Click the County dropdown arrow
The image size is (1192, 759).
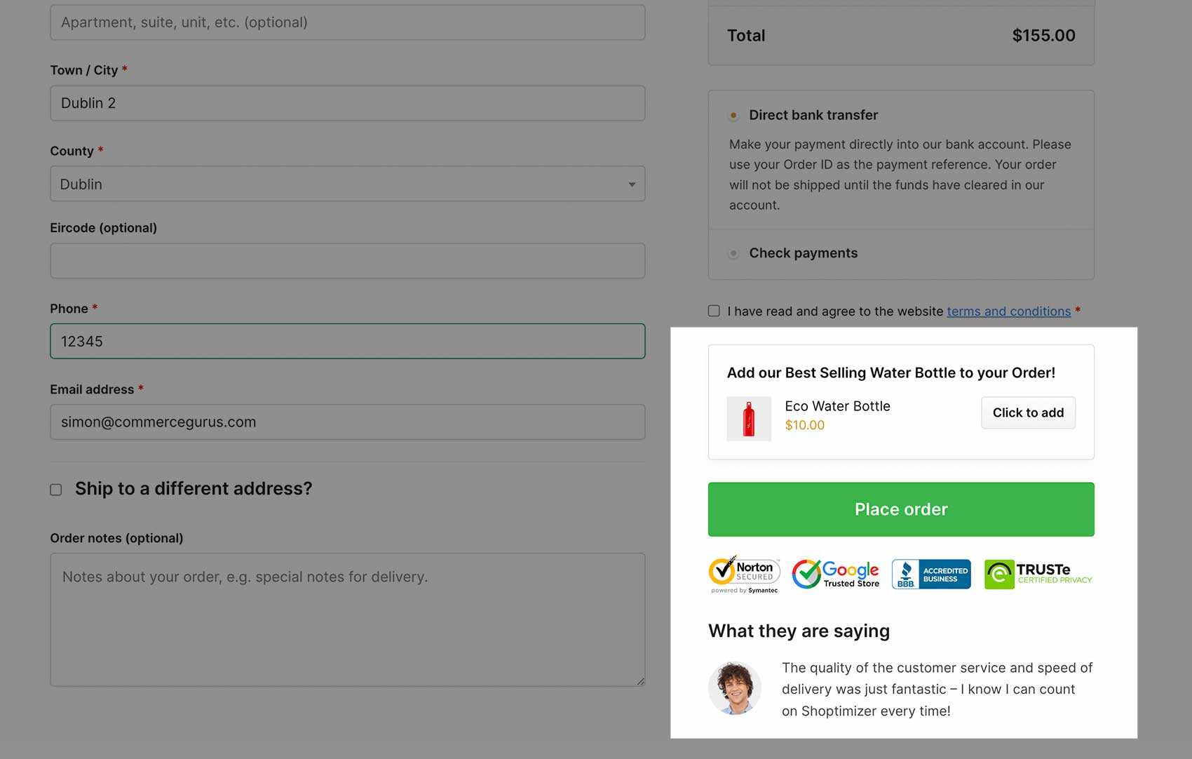pyautogui.click(x=632, y=184)
